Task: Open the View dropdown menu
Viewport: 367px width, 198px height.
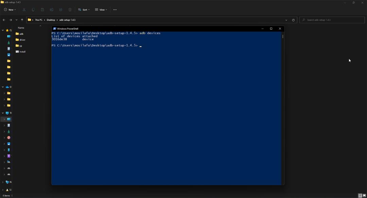Action: tap(101, 10)
